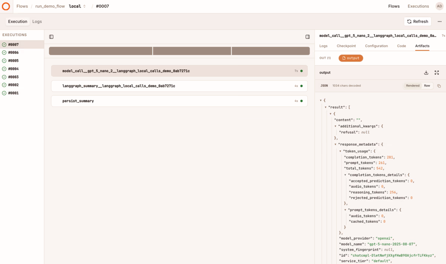The height and width of the screenshot is (264, 446).
Task: Collapse the "result" array node
Action: pos(326,107)
